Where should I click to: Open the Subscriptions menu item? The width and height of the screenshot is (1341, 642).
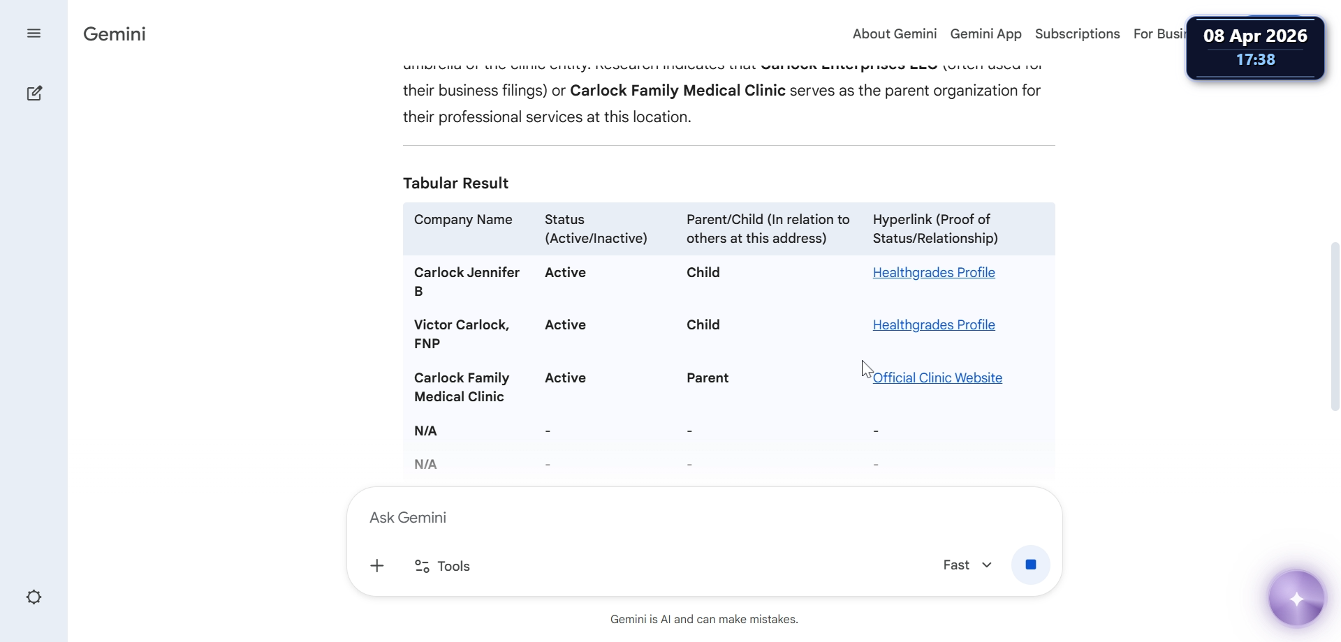[x=1077, y=34]
